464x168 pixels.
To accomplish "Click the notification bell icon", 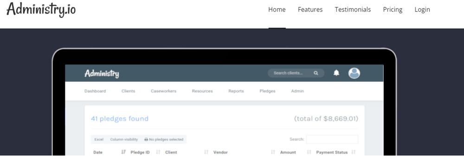I will click(x=336, y=73).
